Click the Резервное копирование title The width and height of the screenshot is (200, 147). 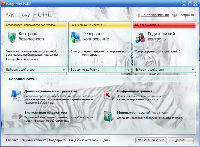coord(96,36)
